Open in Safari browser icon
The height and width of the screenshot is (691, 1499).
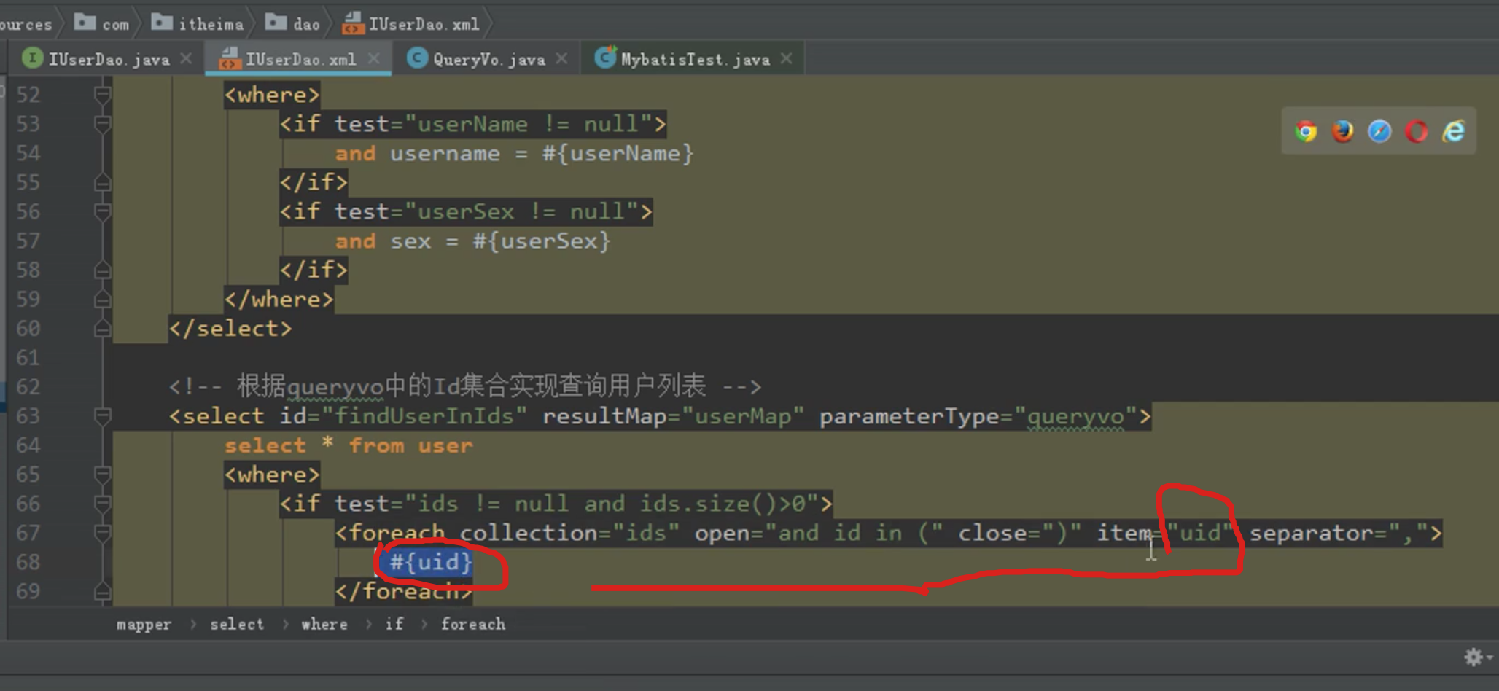(x=1379, y=131)
